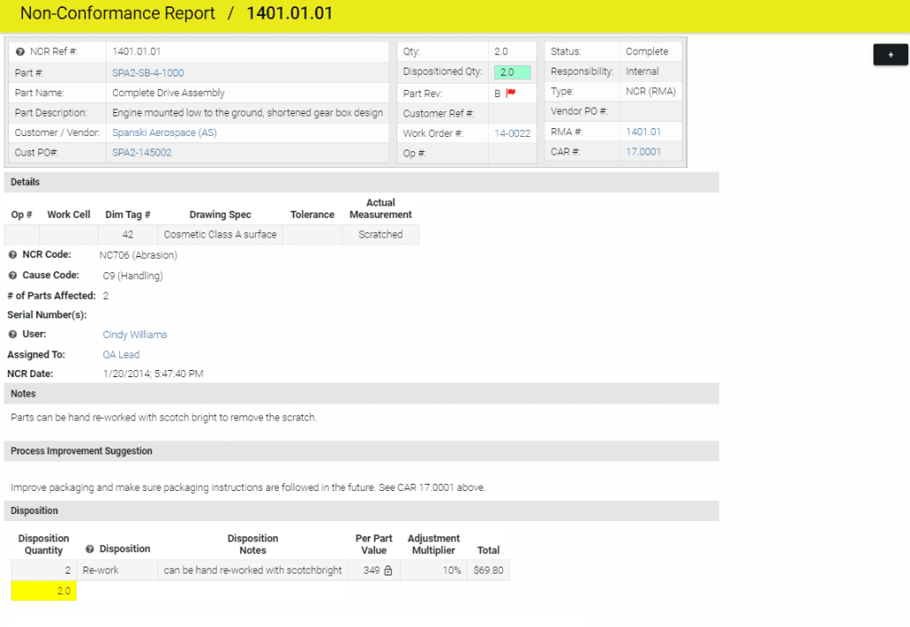Image resolution: width=910 pixels, height=627 pixels.
Task: Click the help icon beside User
Action: 12,334
